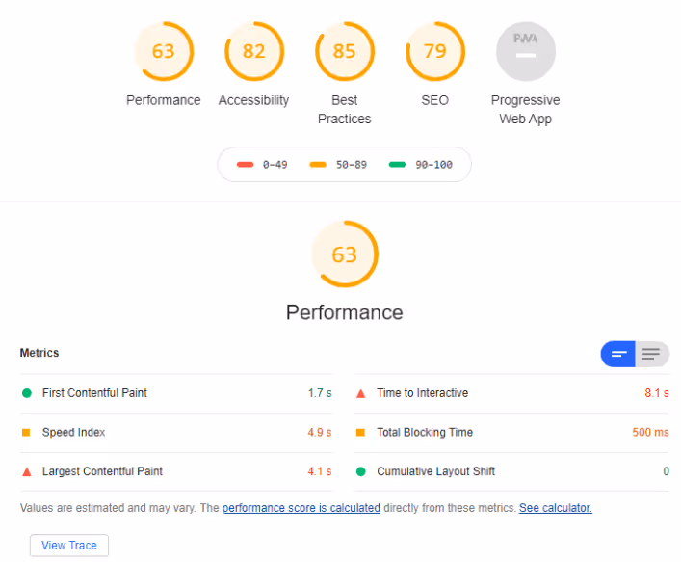Screen dimensions: 681x562
Task: Click the View Trace button
Action: point(69,545)
